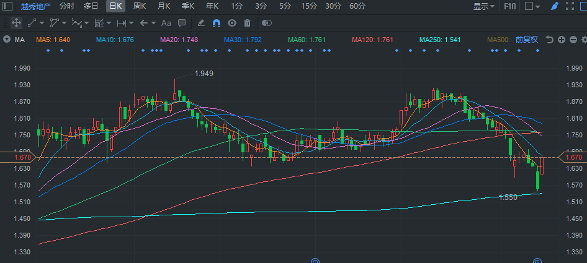This screenshot has height=263, width=587.
Task: Reset the chart with undo arrow icon
Action: pos(549,40)
